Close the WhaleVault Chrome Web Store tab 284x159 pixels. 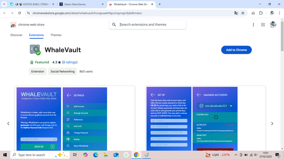(x=152, y=4)
